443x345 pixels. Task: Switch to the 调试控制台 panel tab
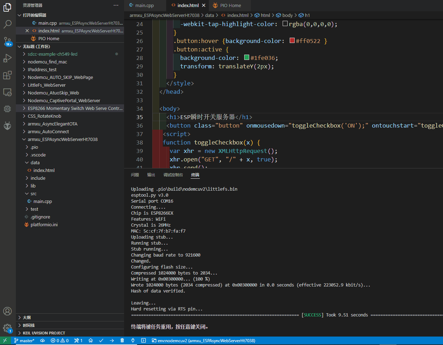(x=173, y=175)
